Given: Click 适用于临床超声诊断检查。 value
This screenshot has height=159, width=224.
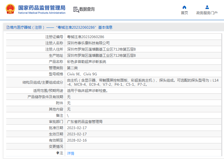Looking at the screenshot, I should pos(88,91).
